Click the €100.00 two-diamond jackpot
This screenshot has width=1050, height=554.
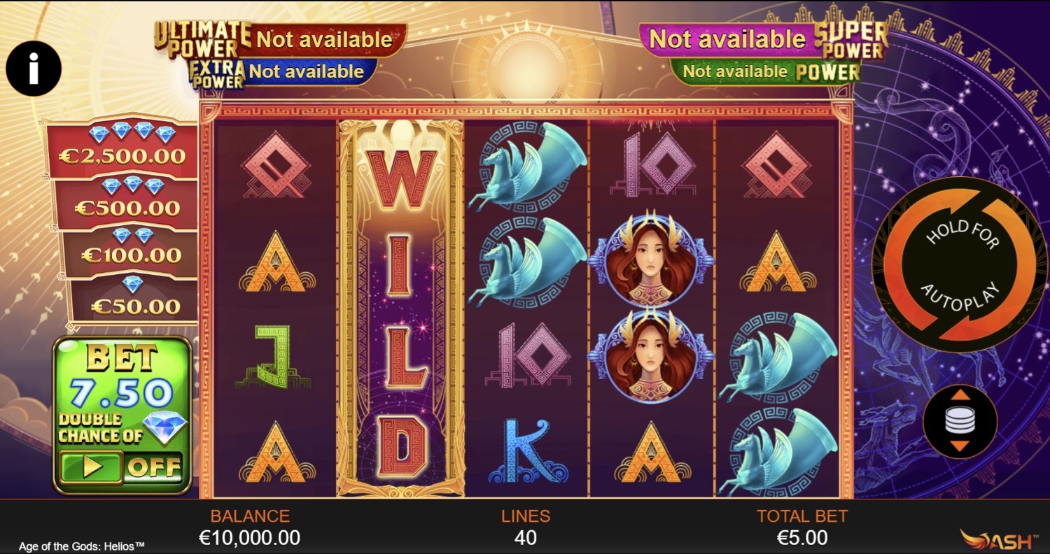130,250
